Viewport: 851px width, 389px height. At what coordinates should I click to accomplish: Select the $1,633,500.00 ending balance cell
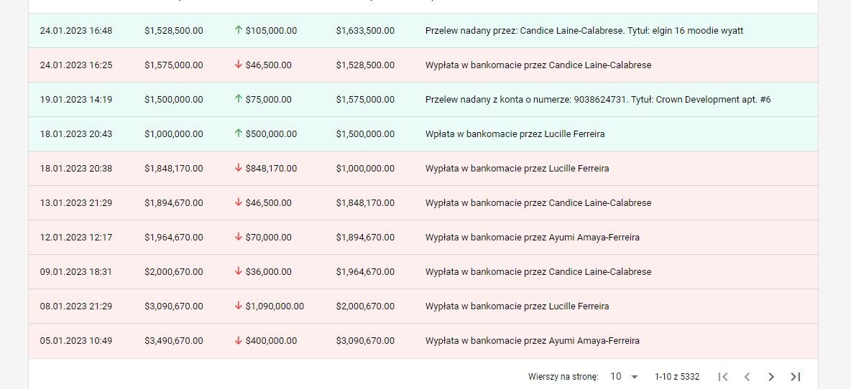[x=365, y=30]
